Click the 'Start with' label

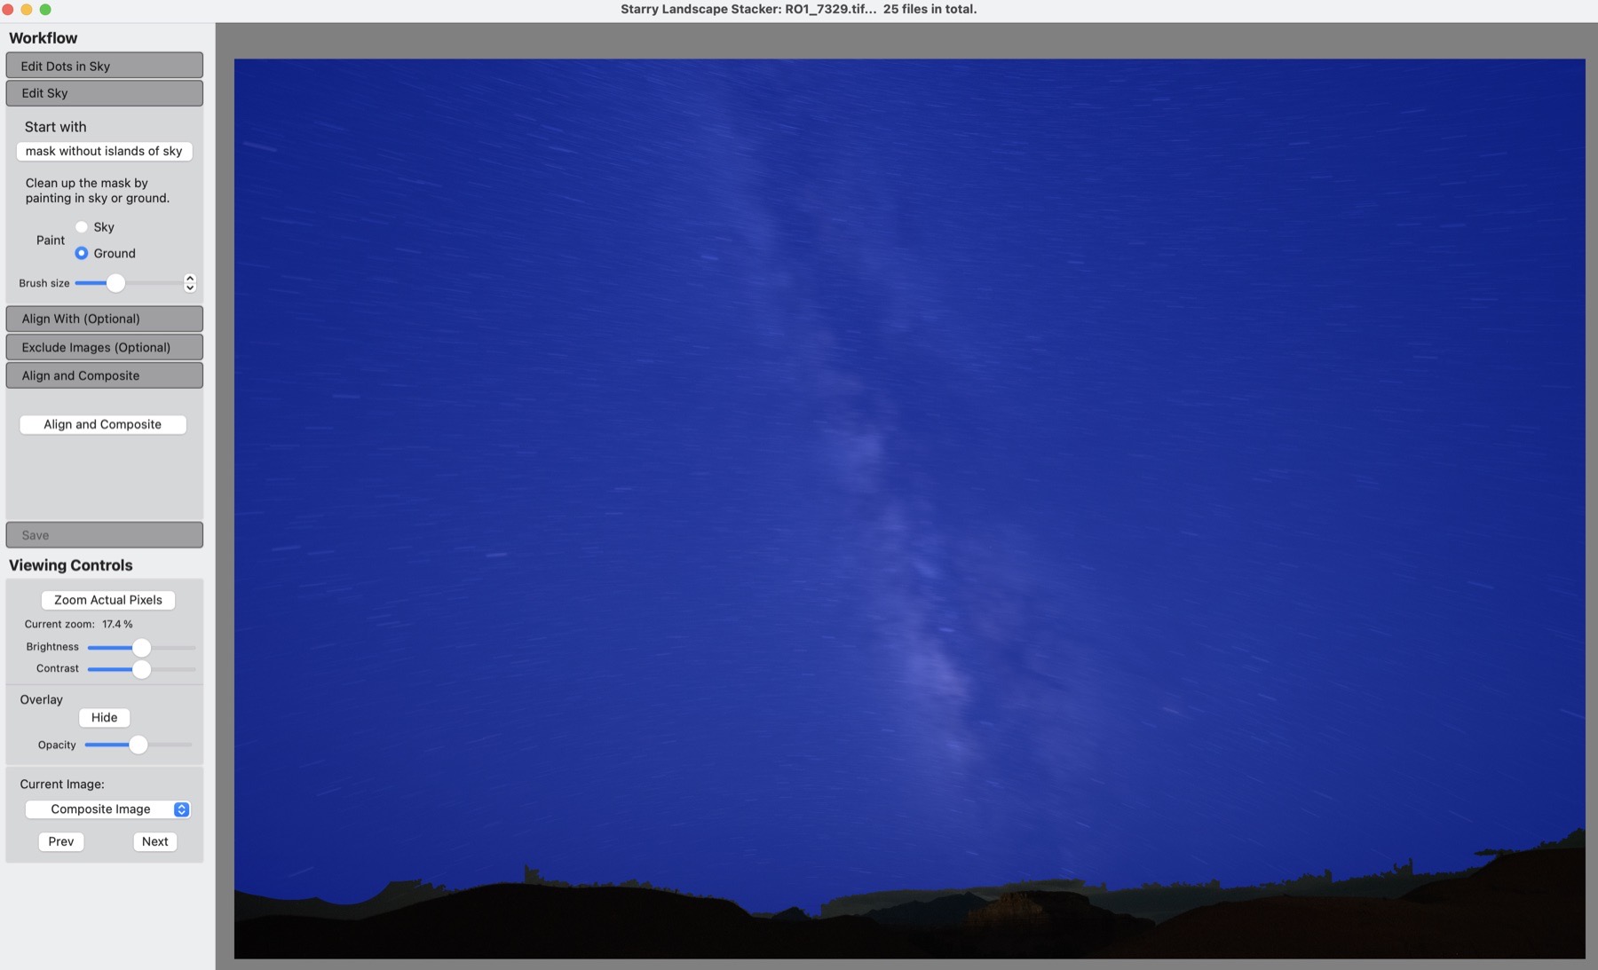tap(55, 127)
